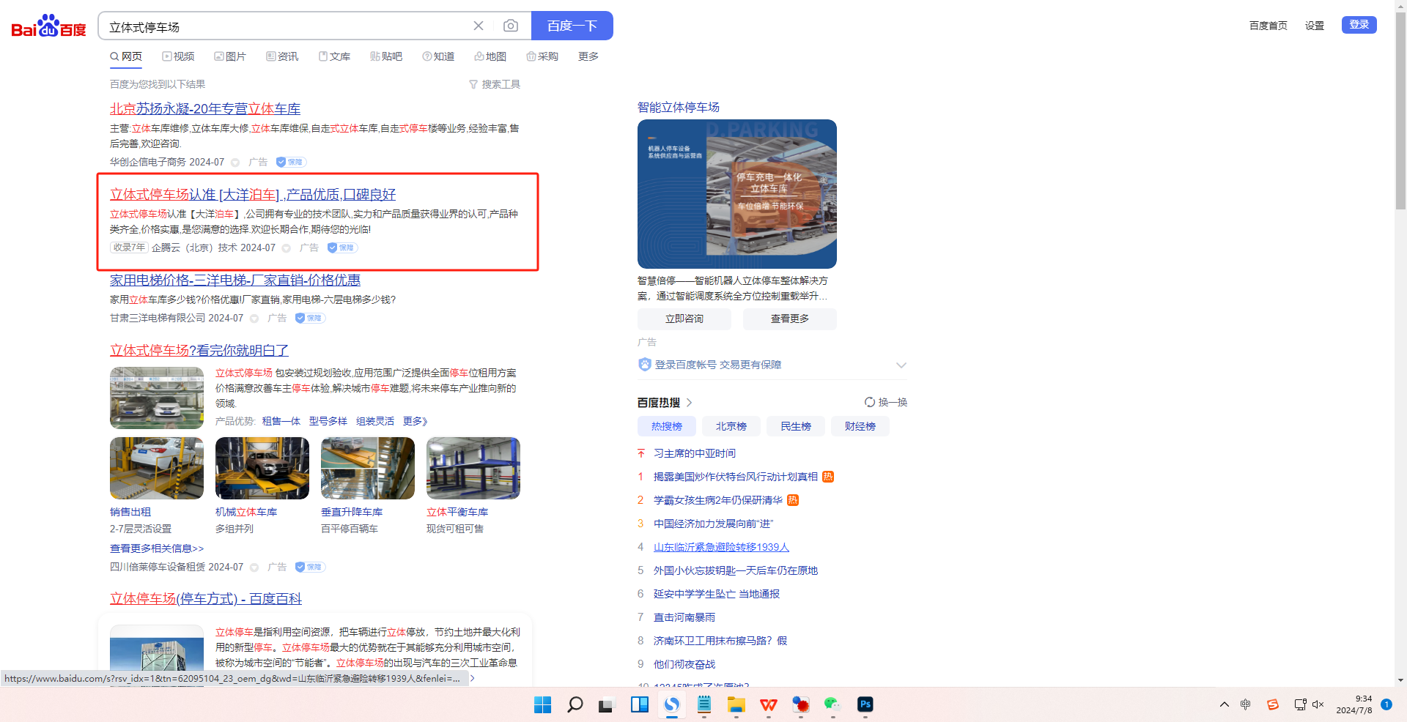
Task: Open the 机械立体车库 thumbnail image
Action: pos(262,469)
